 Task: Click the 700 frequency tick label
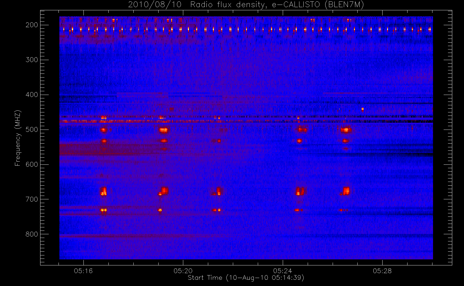(32, 199)
